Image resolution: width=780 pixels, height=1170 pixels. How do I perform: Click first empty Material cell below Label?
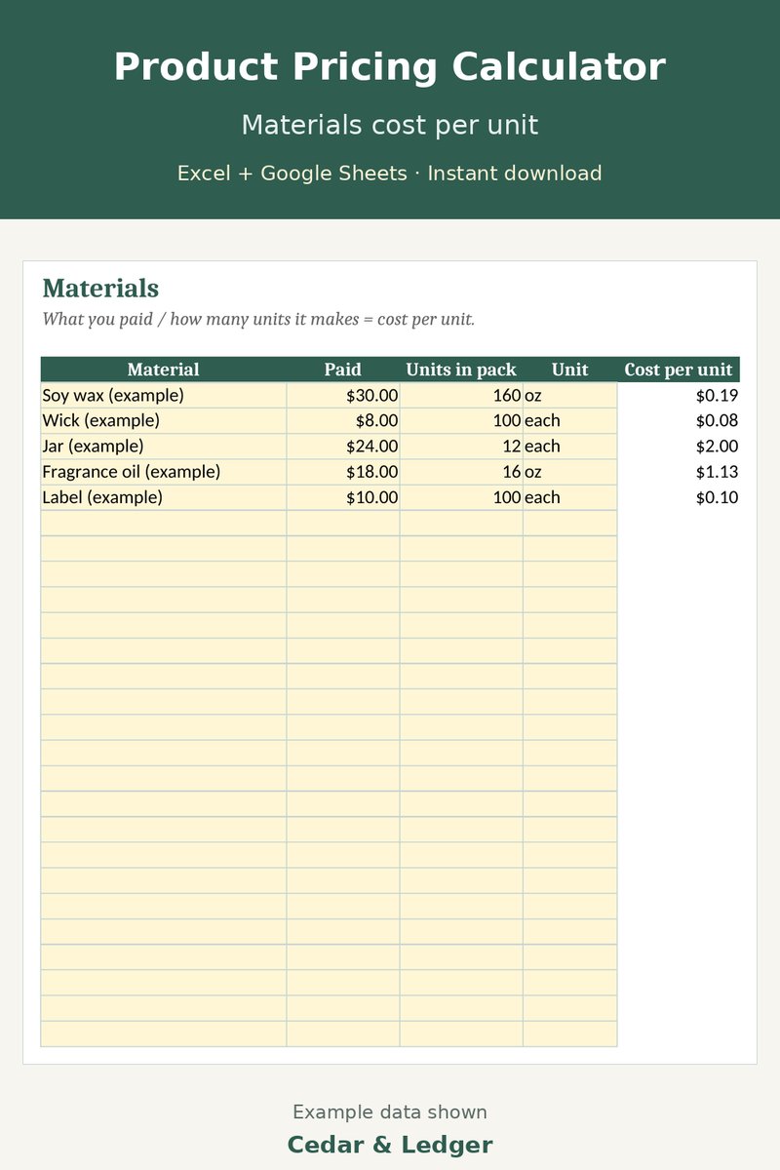click(164, 523)
